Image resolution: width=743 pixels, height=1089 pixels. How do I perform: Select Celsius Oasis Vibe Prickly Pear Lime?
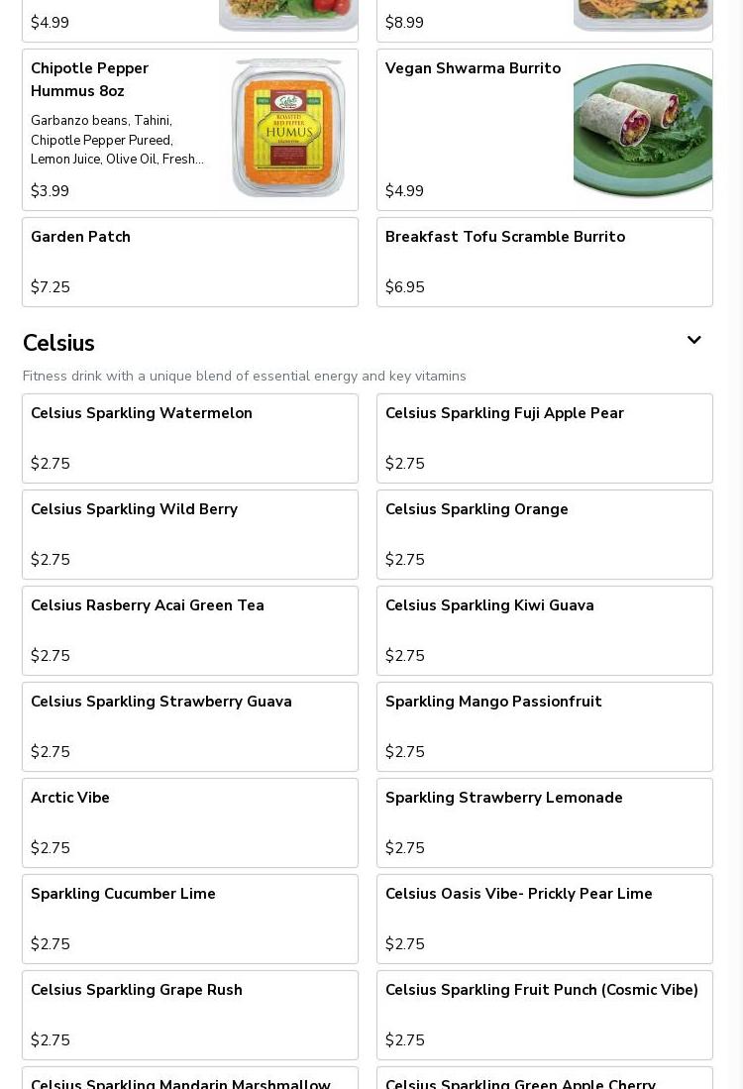point(544,919)
